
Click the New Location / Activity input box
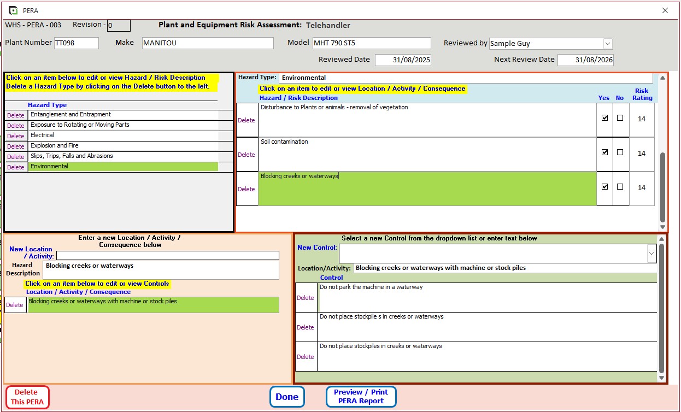pyautogui.click(x=167, y=256)
